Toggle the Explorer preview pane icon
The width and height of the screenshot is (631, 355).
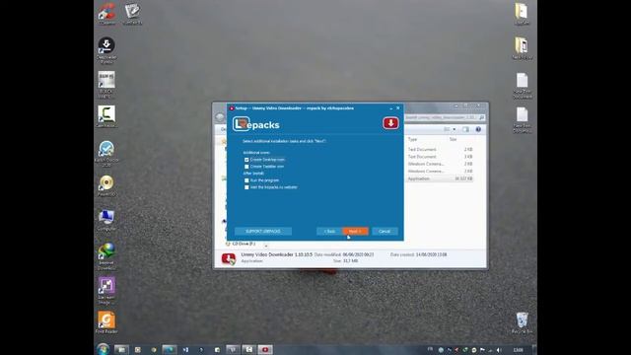click(465, 129)
